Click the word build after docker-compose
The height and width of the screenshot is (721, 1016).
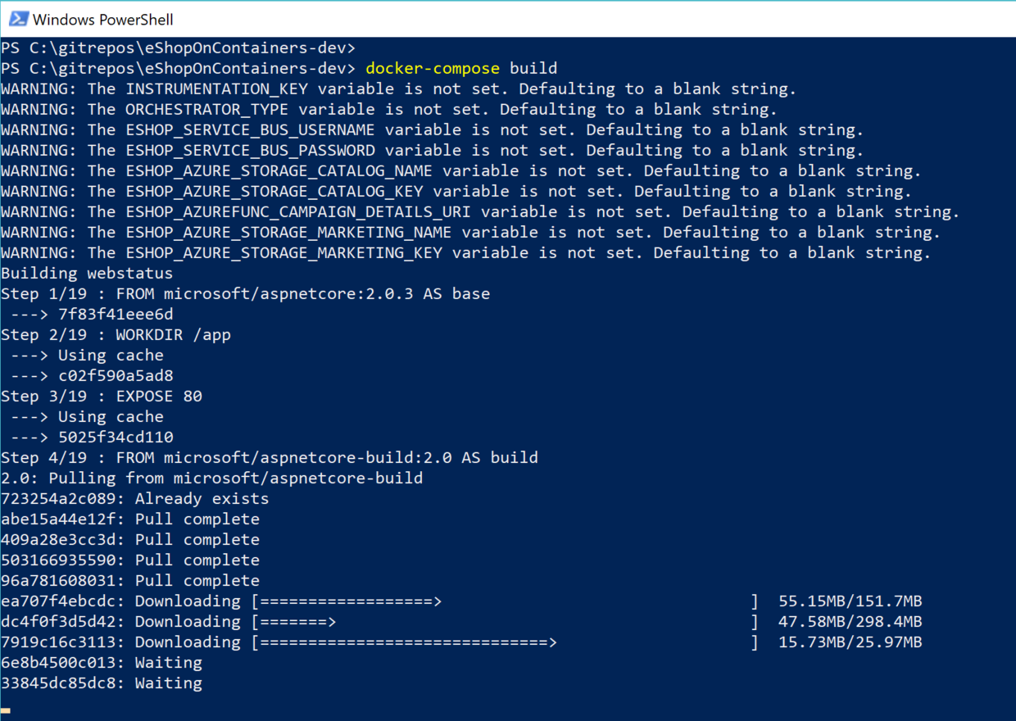click(x=533, y=68)
